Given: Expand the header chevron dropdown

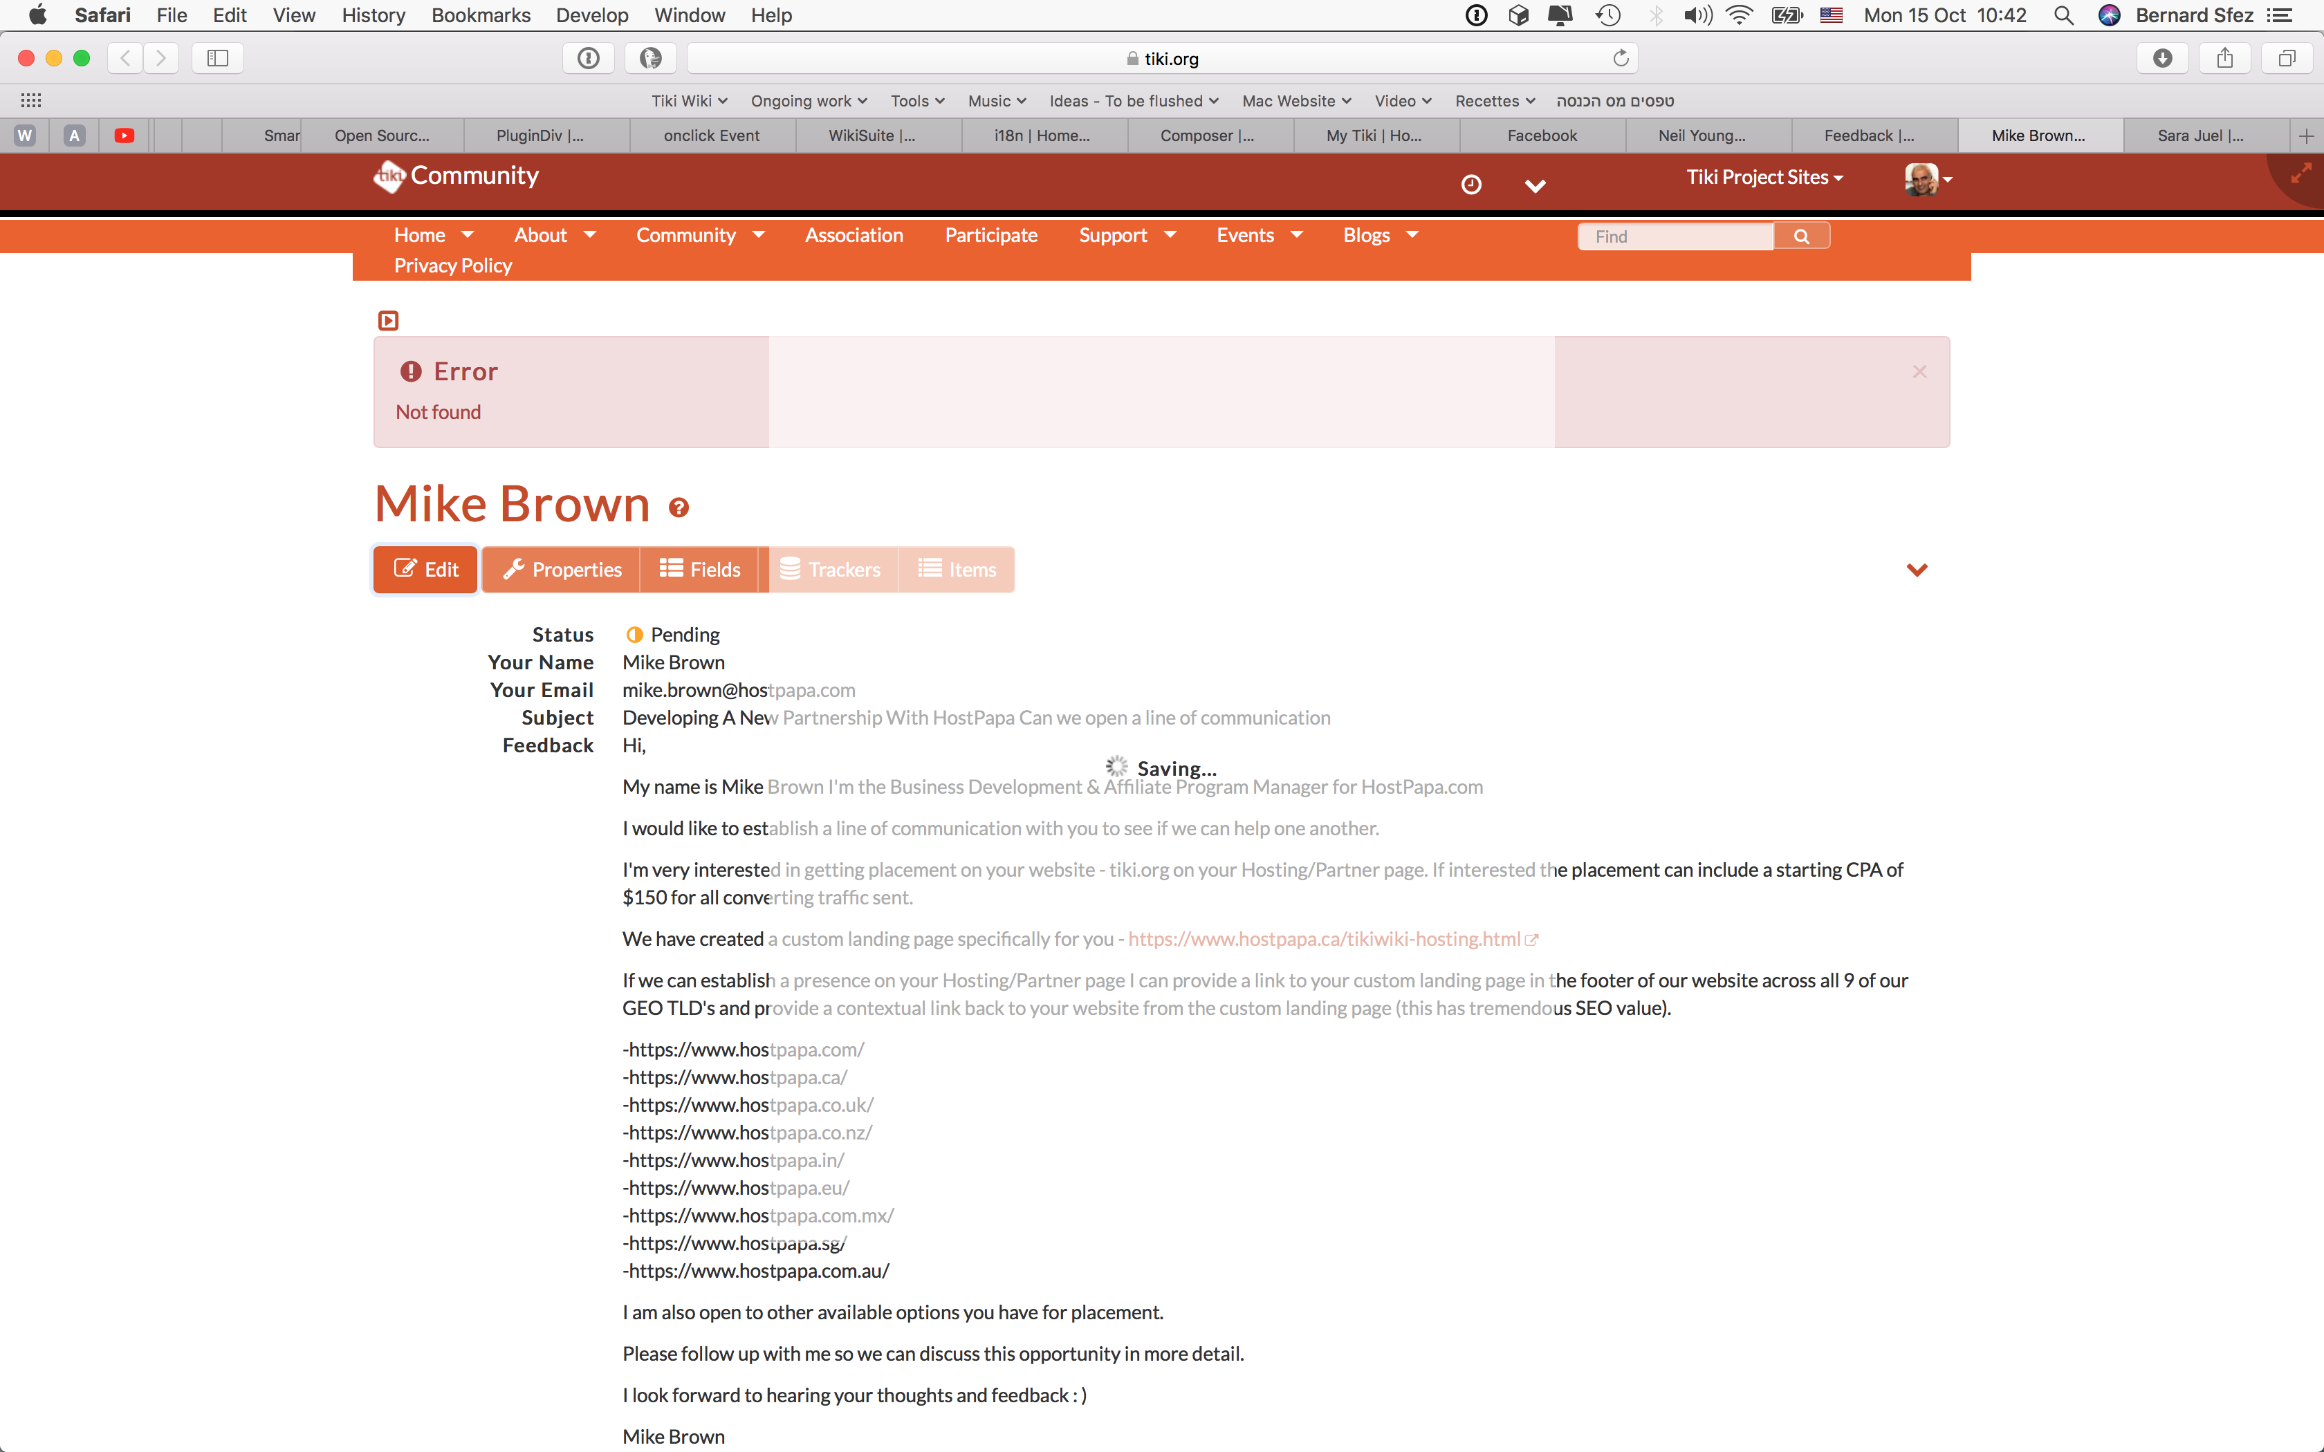Looking at the screenshot, I should click(1535, 185).
